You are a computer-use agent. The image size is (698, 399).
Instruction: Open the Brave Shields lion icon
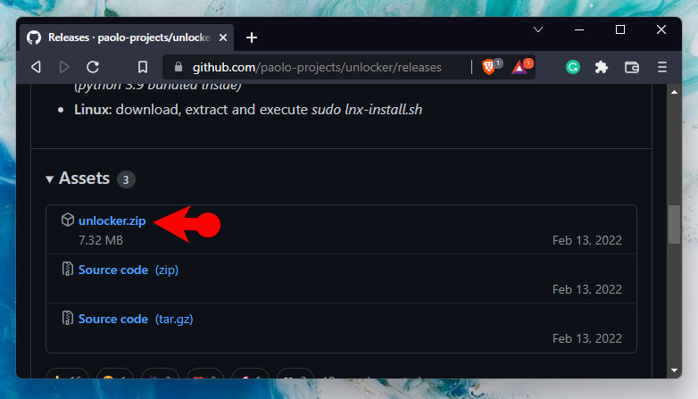(x=489, y=67)
